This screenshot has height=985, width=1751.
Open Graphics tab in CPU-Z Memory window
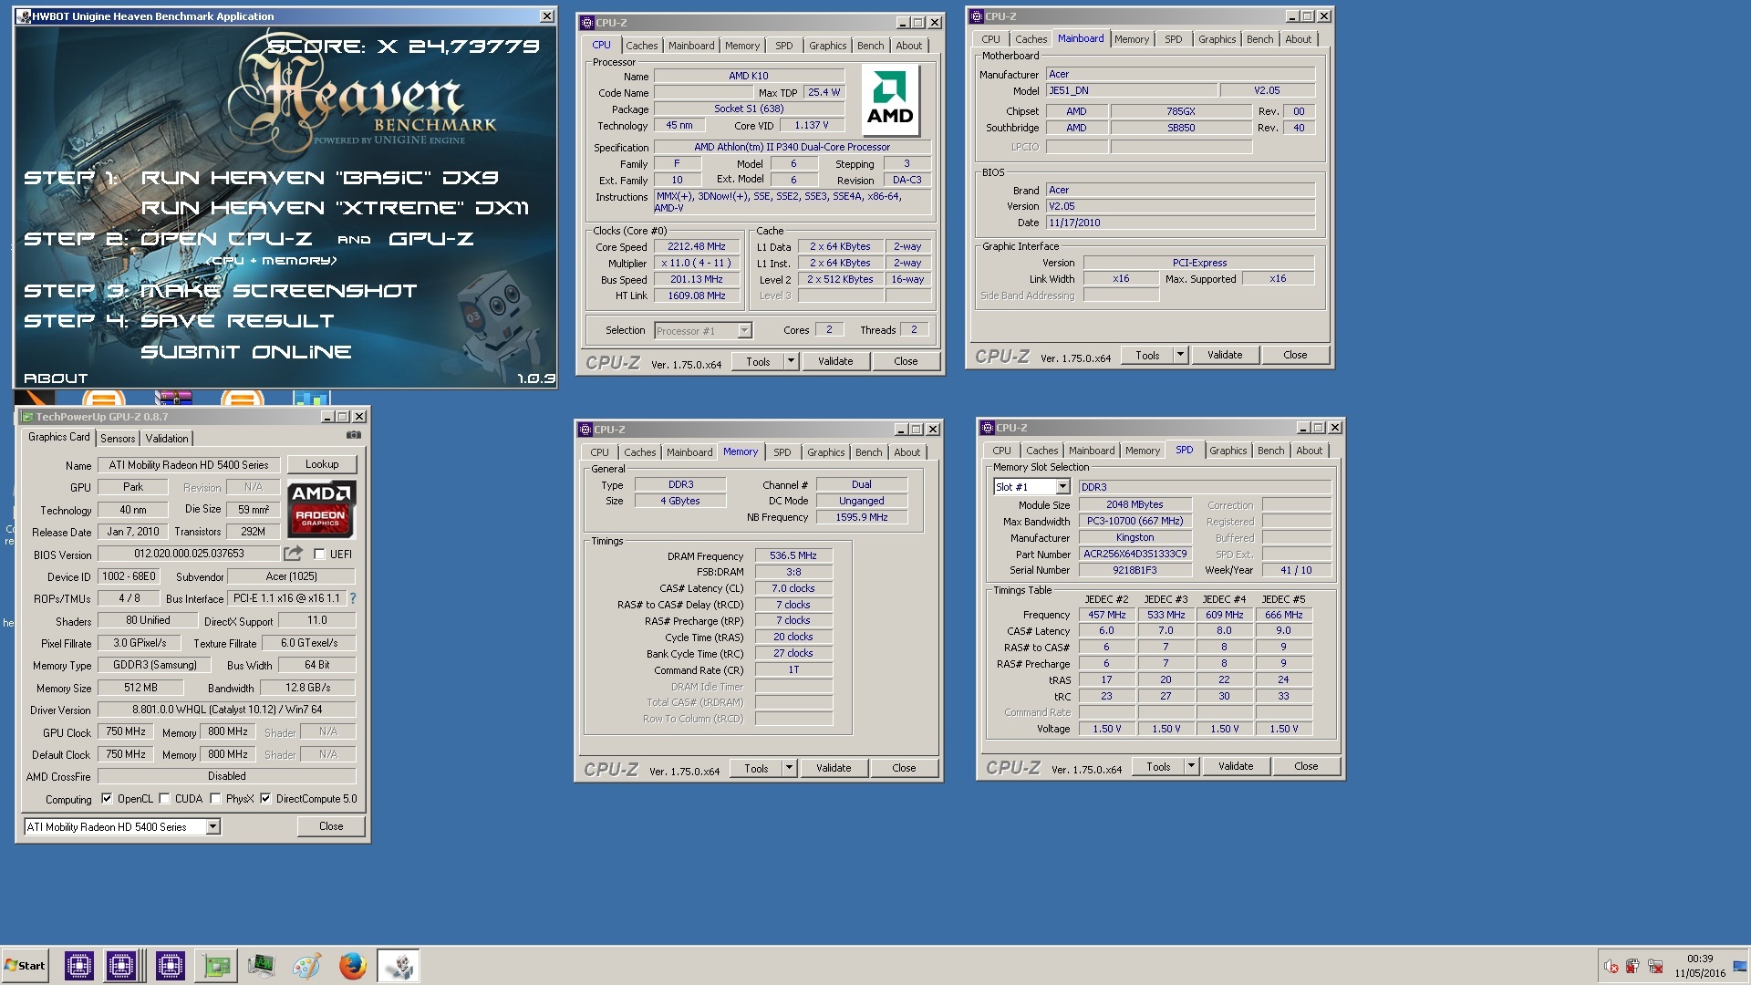[x=825, y=452]
